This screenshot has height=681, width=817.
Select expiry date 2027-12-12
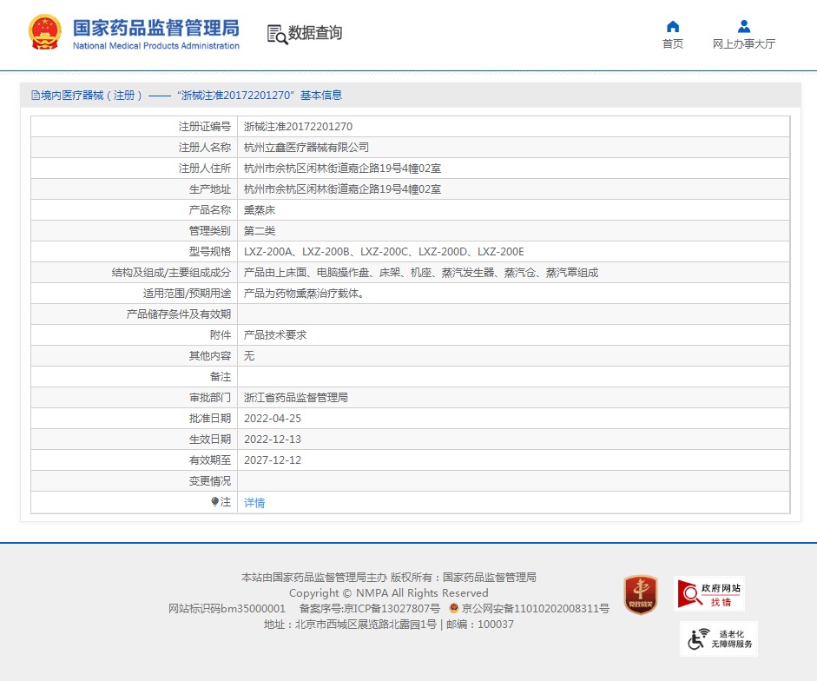point(273,460)
